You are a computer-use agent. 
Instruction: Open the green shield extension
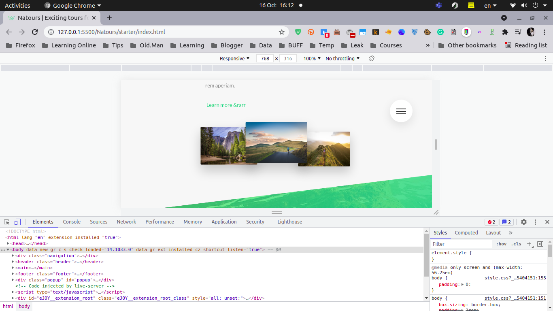click(x=298, y=32)
